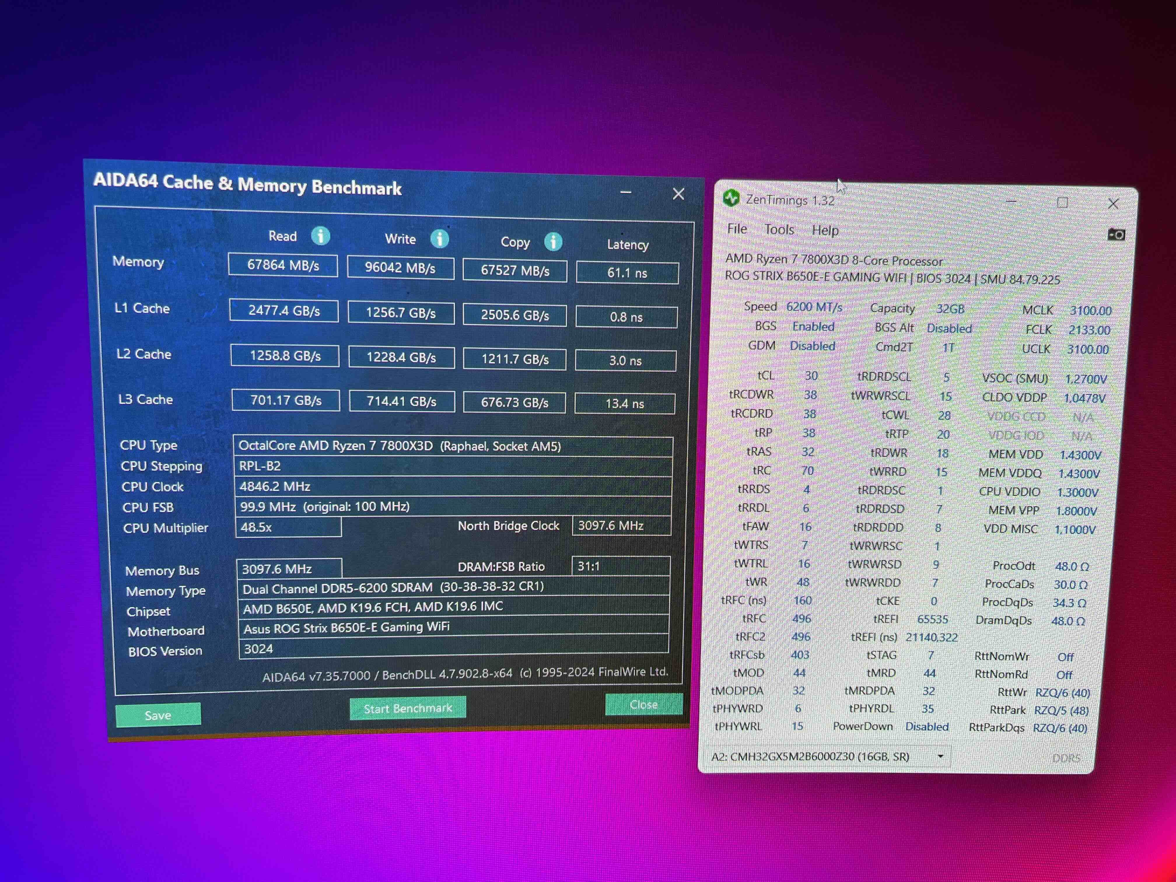The width and height of the screenshot is (1176, 882).
Task: Click the tCL value 30
Action: 811,375
